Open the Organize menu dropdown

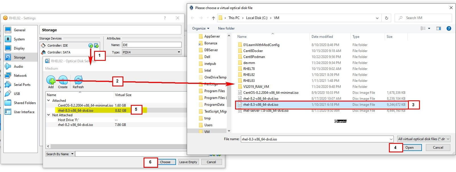click(201, 28)
